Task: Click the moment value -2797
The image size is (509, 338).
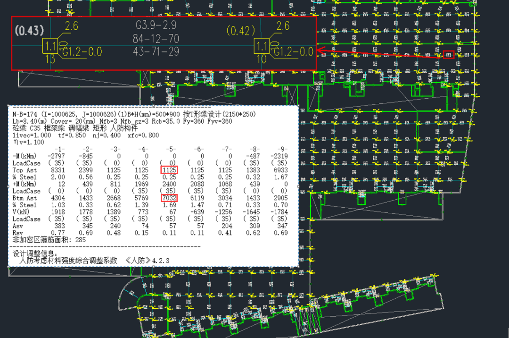Action: point(56,156)
